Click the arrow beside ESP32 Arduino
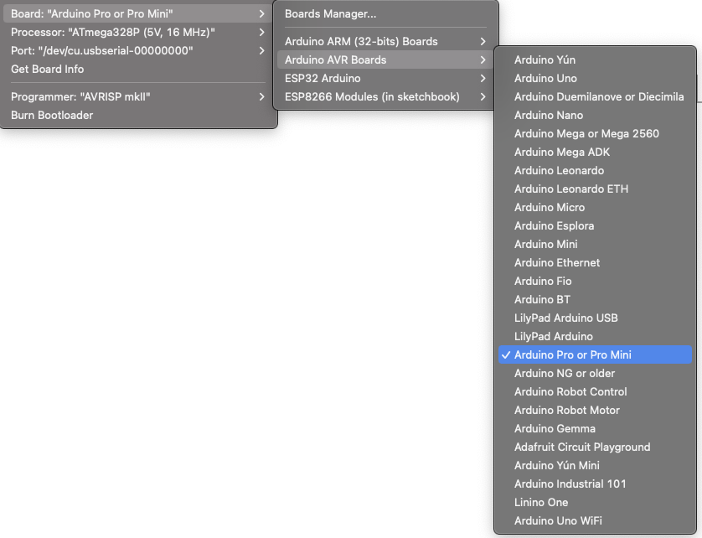The image size is (702, 538). [x=483, y=79]
